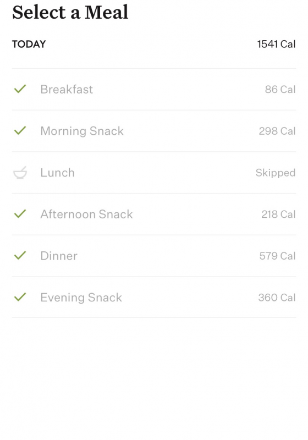Screen dimensions: 308x440
Task: Tap the 298 Cal Morning Snack value
Action: [277, 131]
